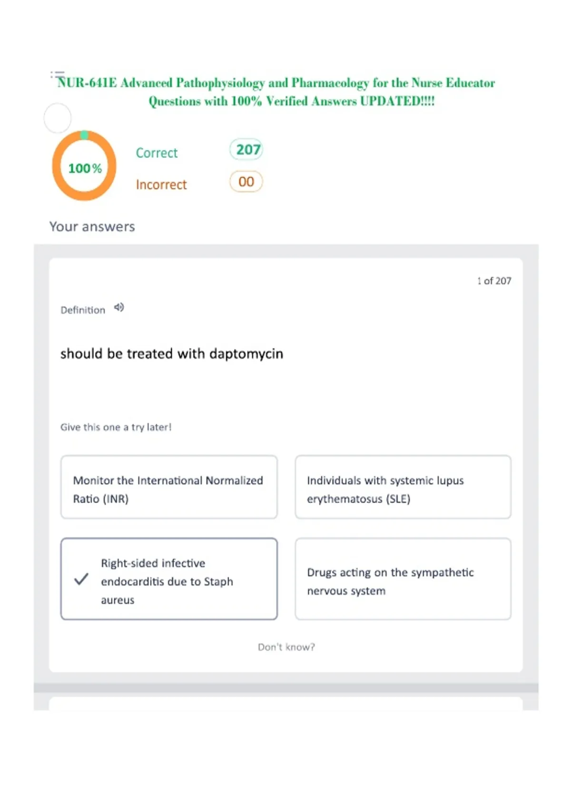
Task: Click the 'Don't know?' link
Action: tap(286, 647)
